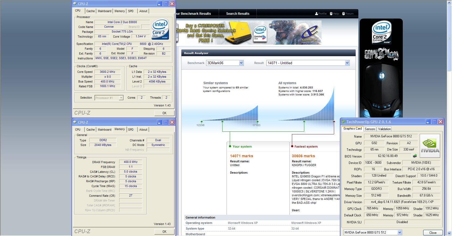
Task: Click the Intel Centrino Duo badge in the banner
Action: click(260, 34)
